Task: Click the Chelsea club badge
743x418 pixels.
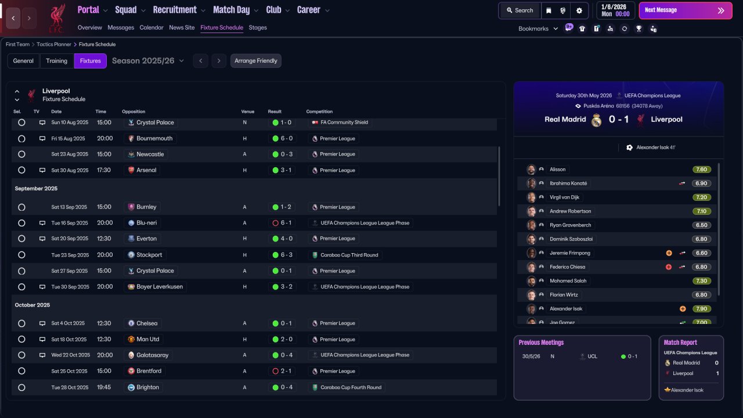Action: click(131, 323)
